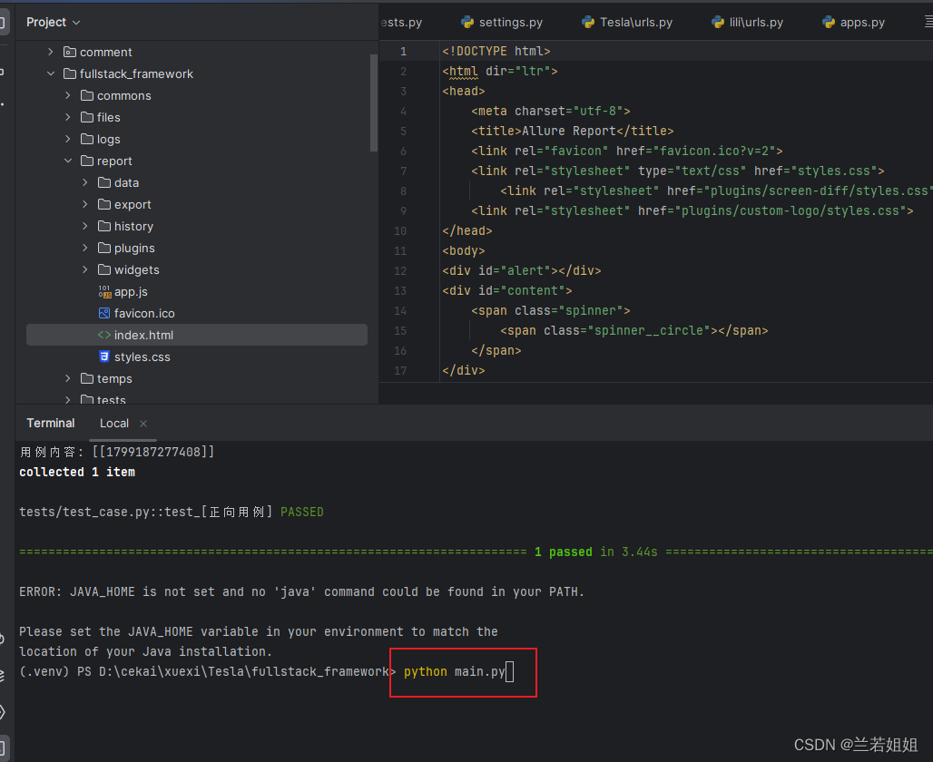
Task: Switch to settings.py editor tab
Action: click(502, 22)
